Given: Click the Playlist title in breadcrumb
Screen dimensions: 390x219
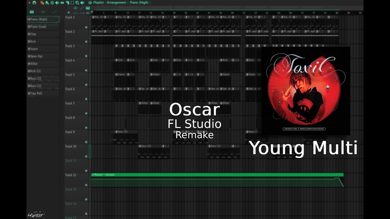Looking at the screenshot, I should tap(98, 3).
